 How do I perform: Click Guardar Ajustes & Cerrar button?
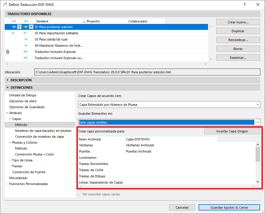click(x=229, y=207)
